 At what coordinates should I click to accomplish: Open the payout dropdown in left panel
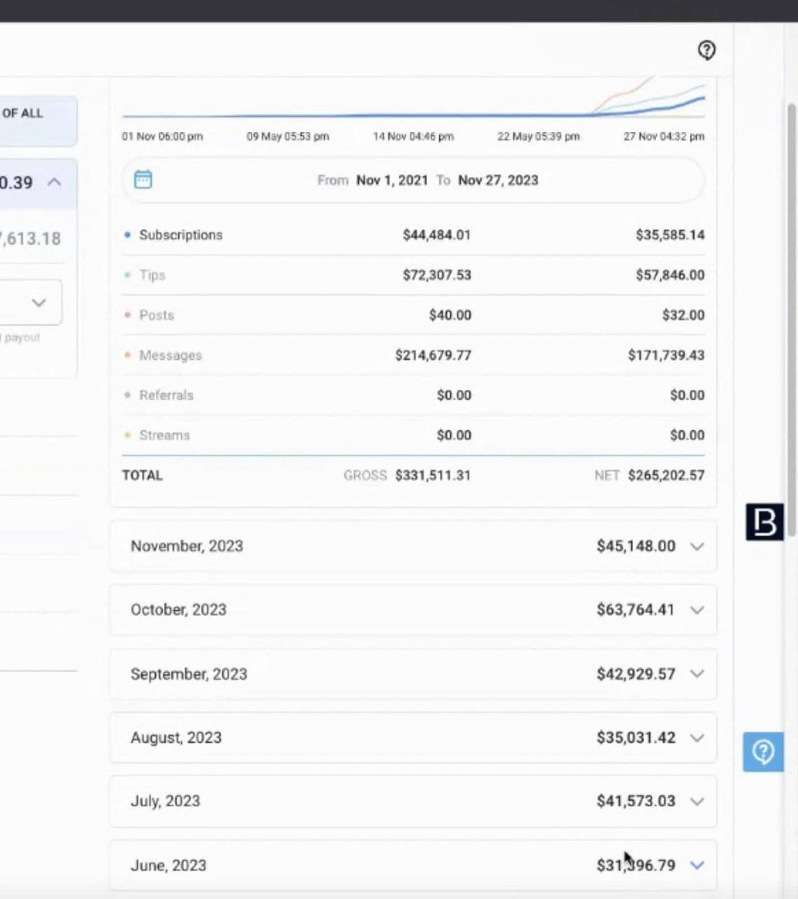(39, 303)
